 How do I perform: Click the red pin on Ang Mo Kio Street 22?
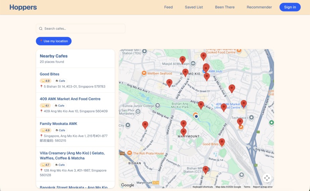[x=169, y=83]
